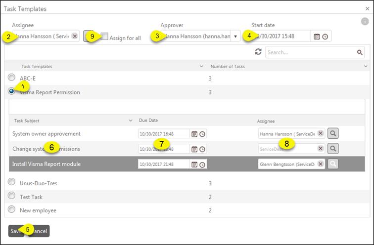Click the info icon in top right corner
The image size is (374, 245).
[x=365, y=21]
